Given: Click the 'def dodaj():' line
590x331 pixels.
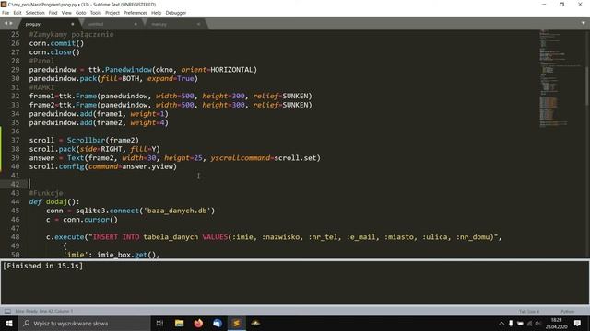Looking at the screenshot, I should pyautogui.click(x=54, y=202).
